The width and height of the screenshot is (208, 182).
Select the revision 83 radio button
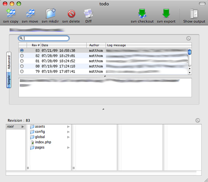[22, 50]
